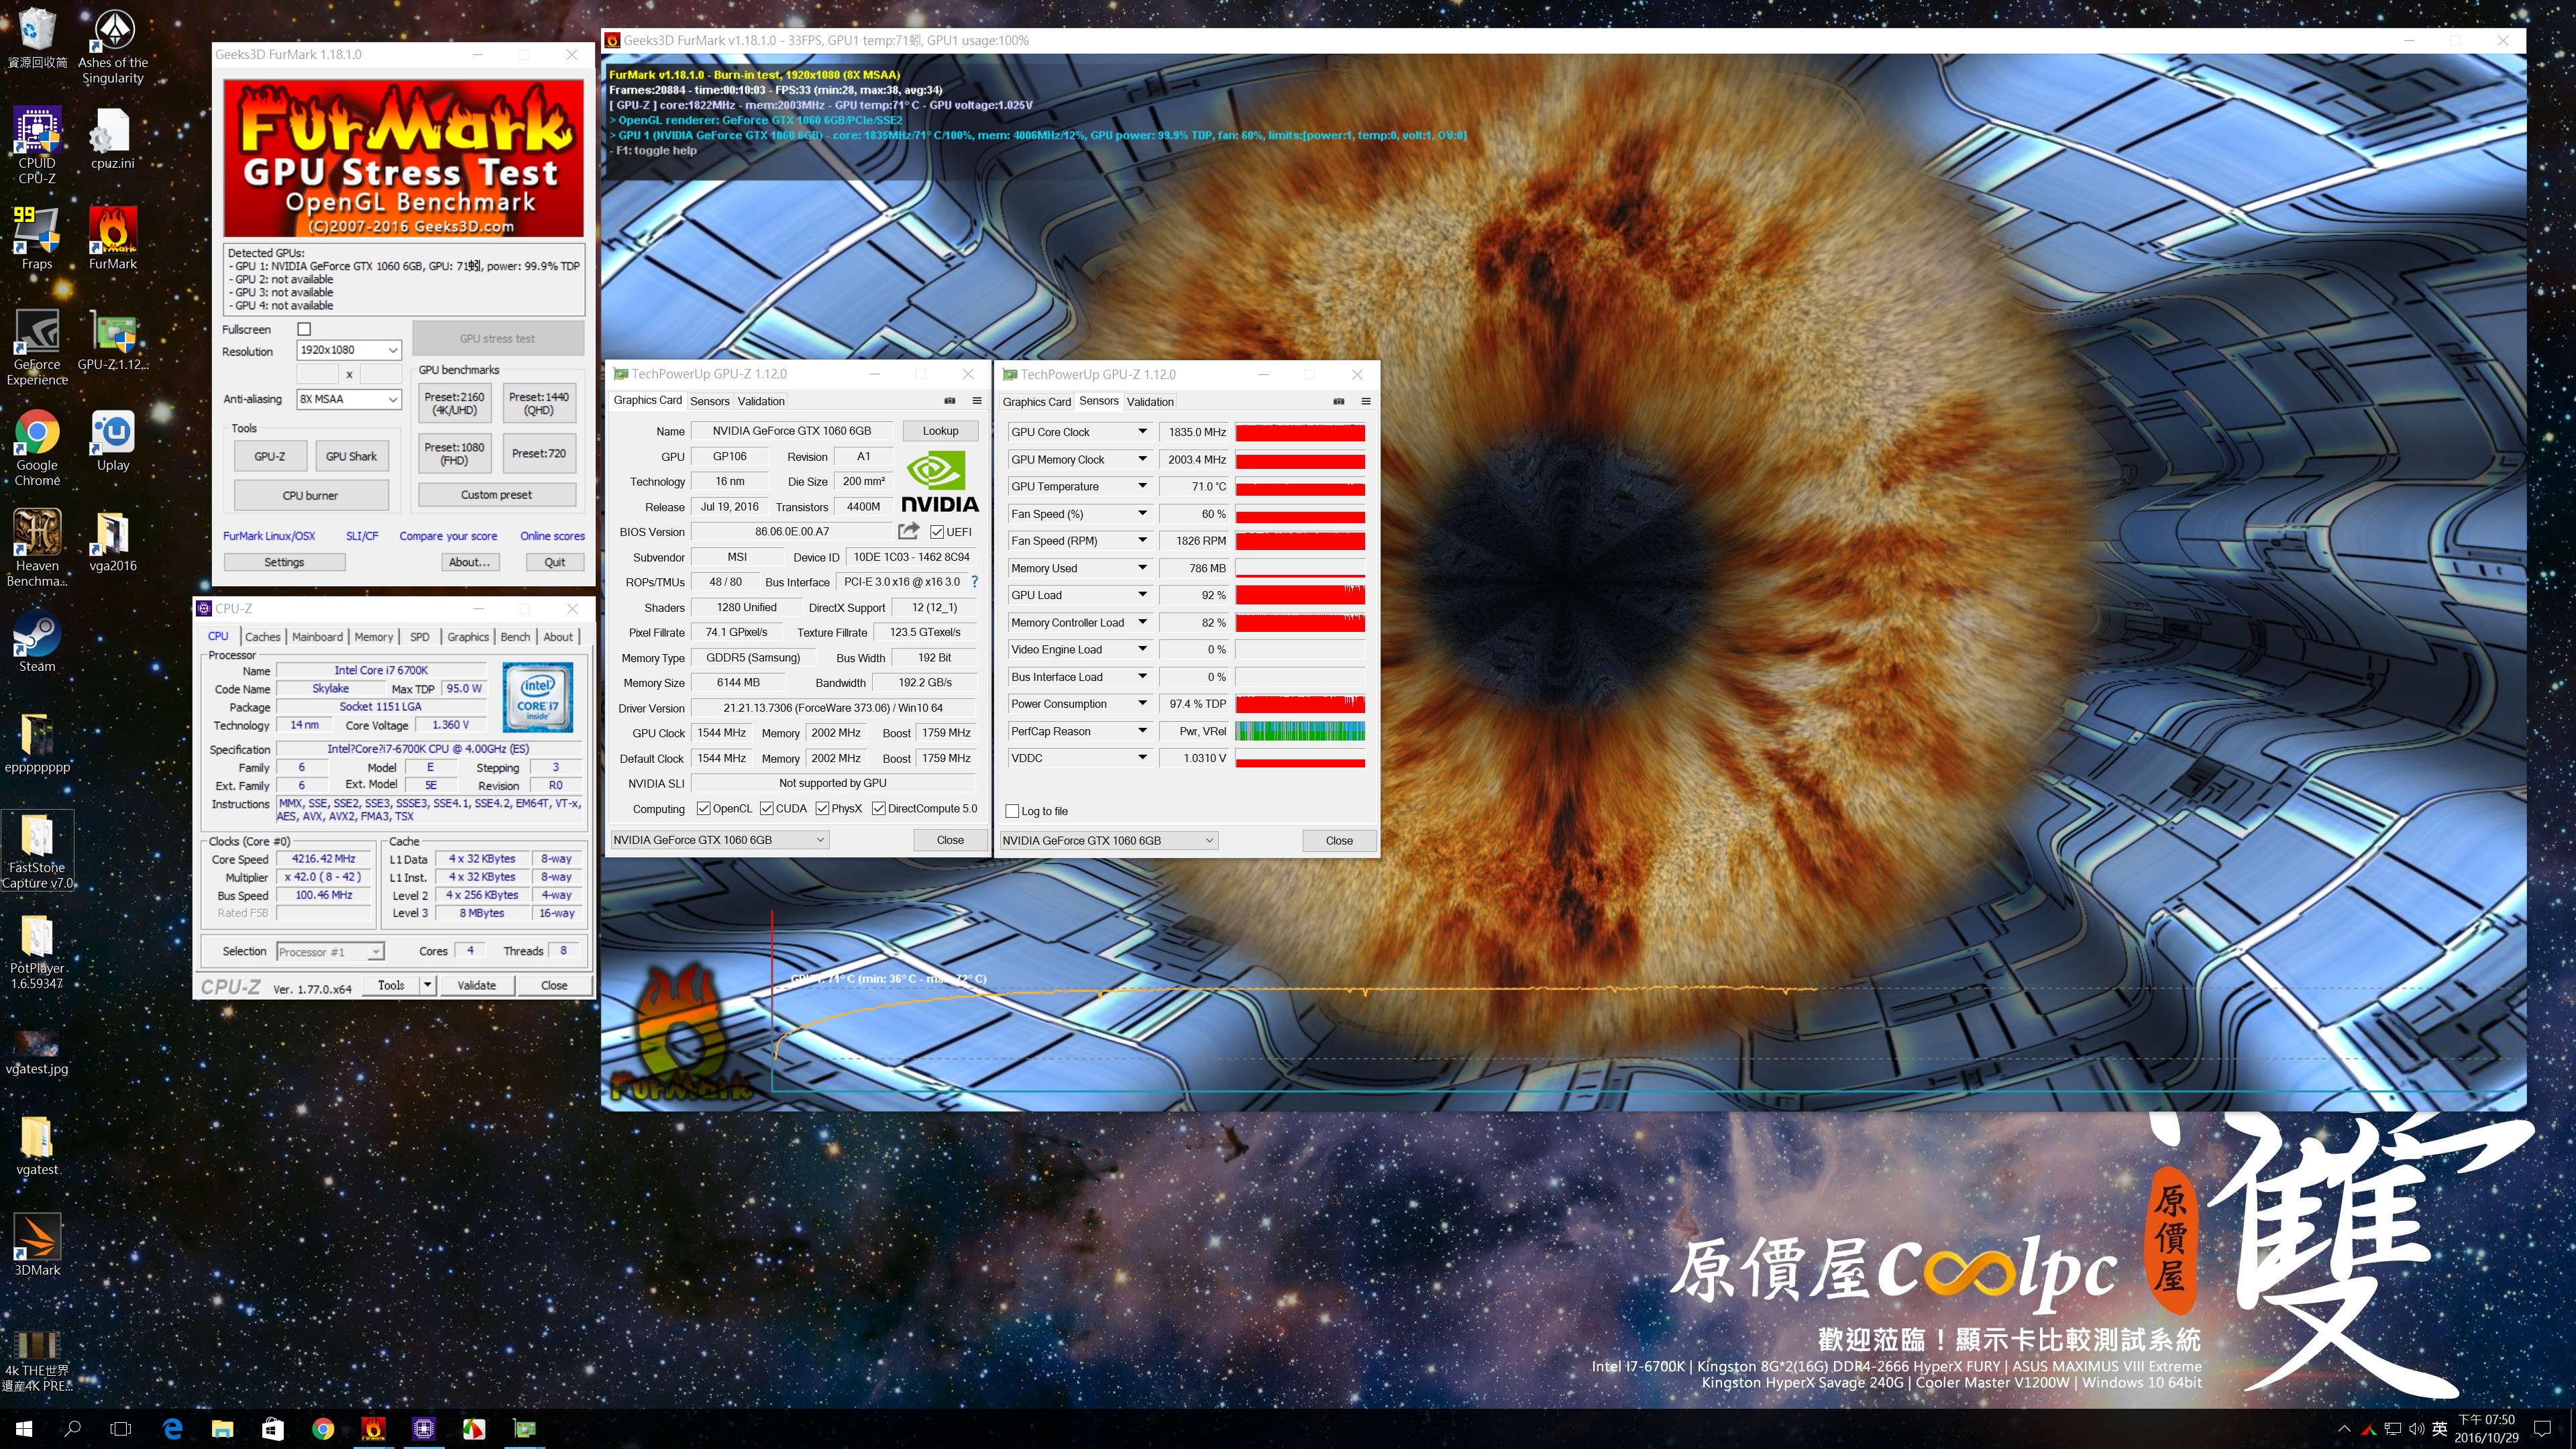Open the vga2016 desktop shortcut
This screenshot has height=1449, width=2576.
coord(113,541)
